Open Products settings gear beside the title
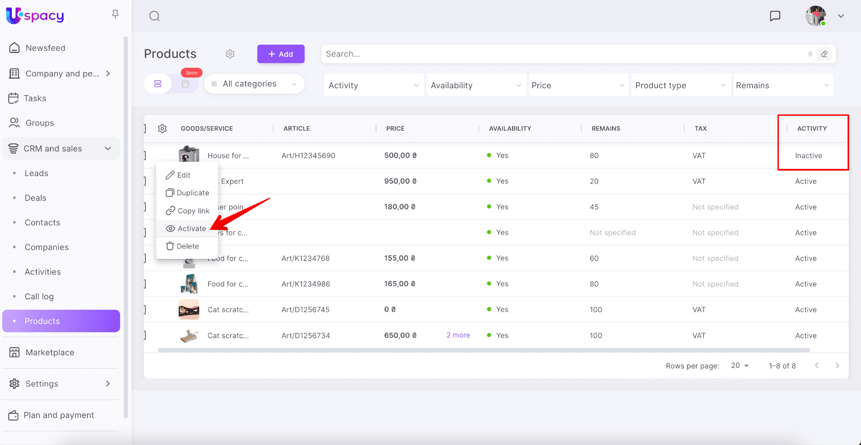 pos(230,54)
